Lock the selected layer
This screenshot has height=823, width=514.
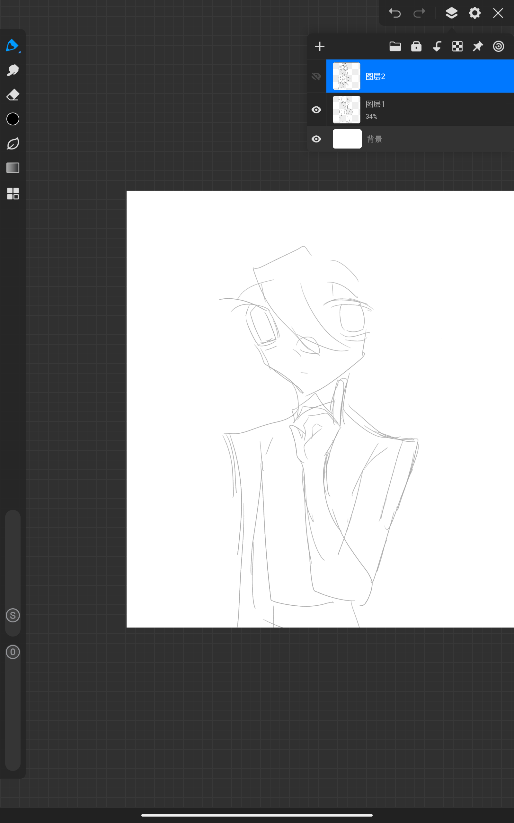pos(416,47)
